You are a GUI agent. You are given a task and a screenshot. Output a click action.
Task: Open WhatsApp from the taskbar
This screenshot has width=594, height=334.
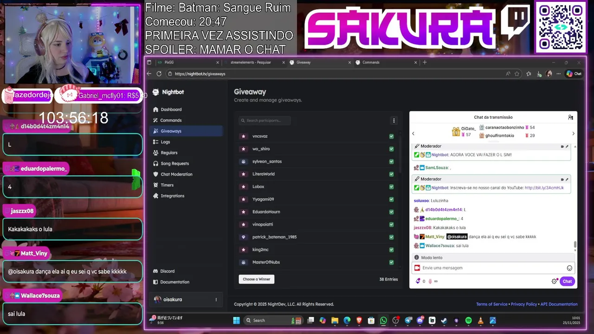[383, 321]
